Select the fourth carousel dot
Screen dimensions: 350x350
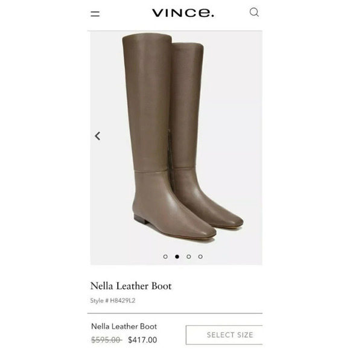200,256
